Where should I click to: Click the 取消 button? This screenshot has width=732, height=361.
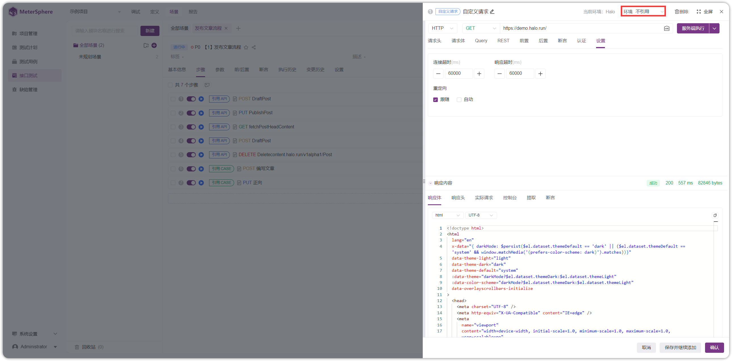[x=646, y=348]
